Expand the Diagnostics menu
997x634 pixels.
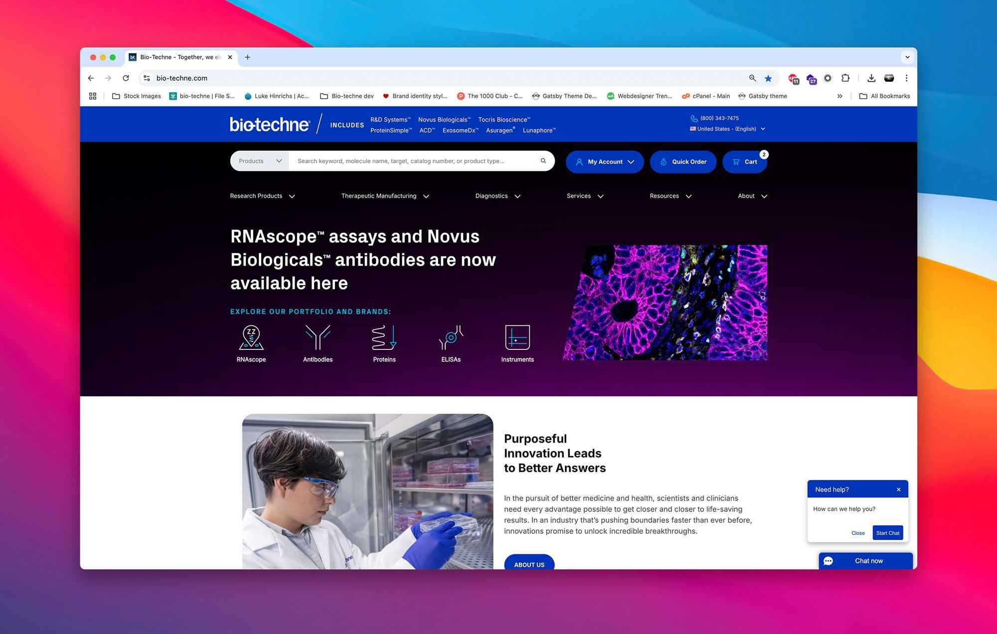[x=498, y=196]
